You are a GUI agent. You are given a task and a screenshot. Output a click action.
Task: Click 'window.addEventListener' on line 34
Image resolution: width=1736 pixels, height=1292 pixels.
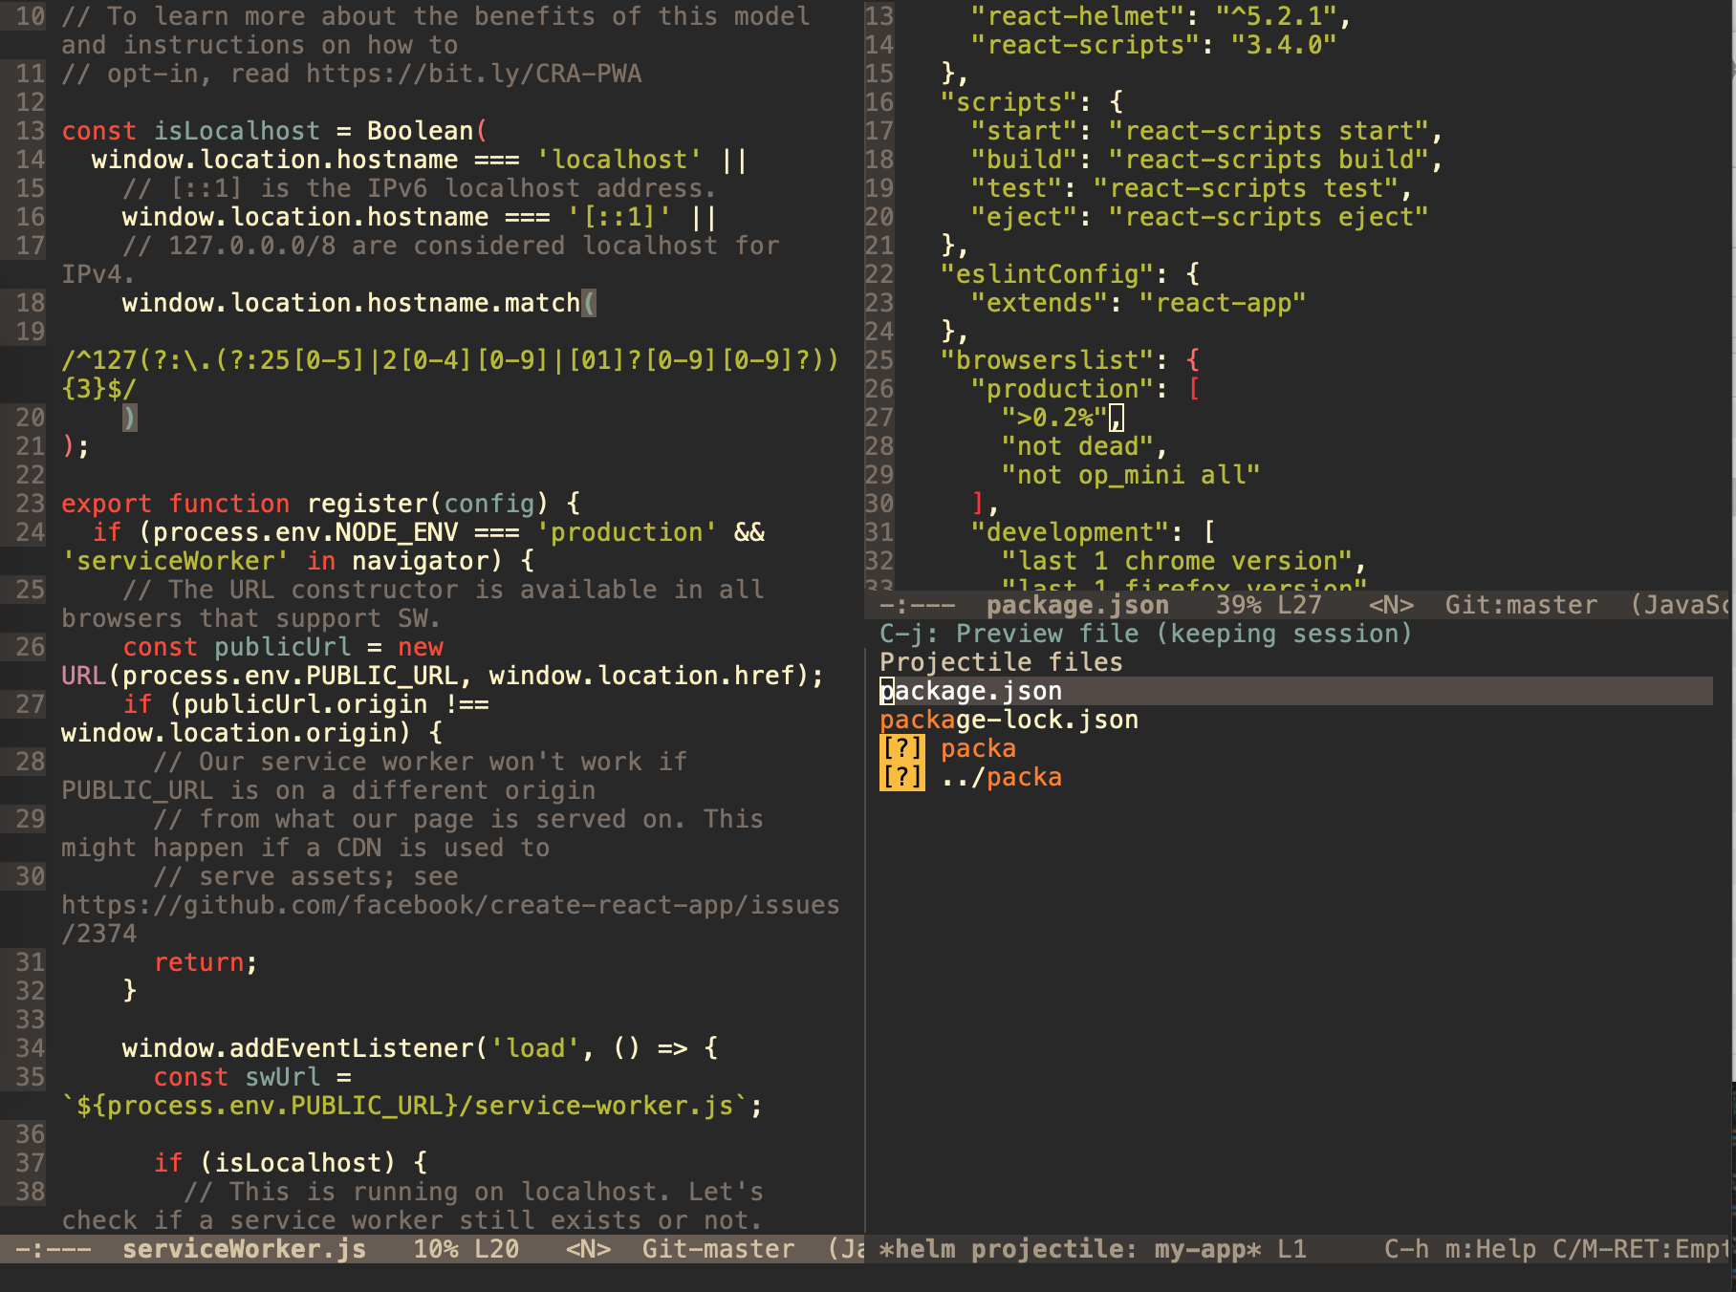[x=297, y=1048]
